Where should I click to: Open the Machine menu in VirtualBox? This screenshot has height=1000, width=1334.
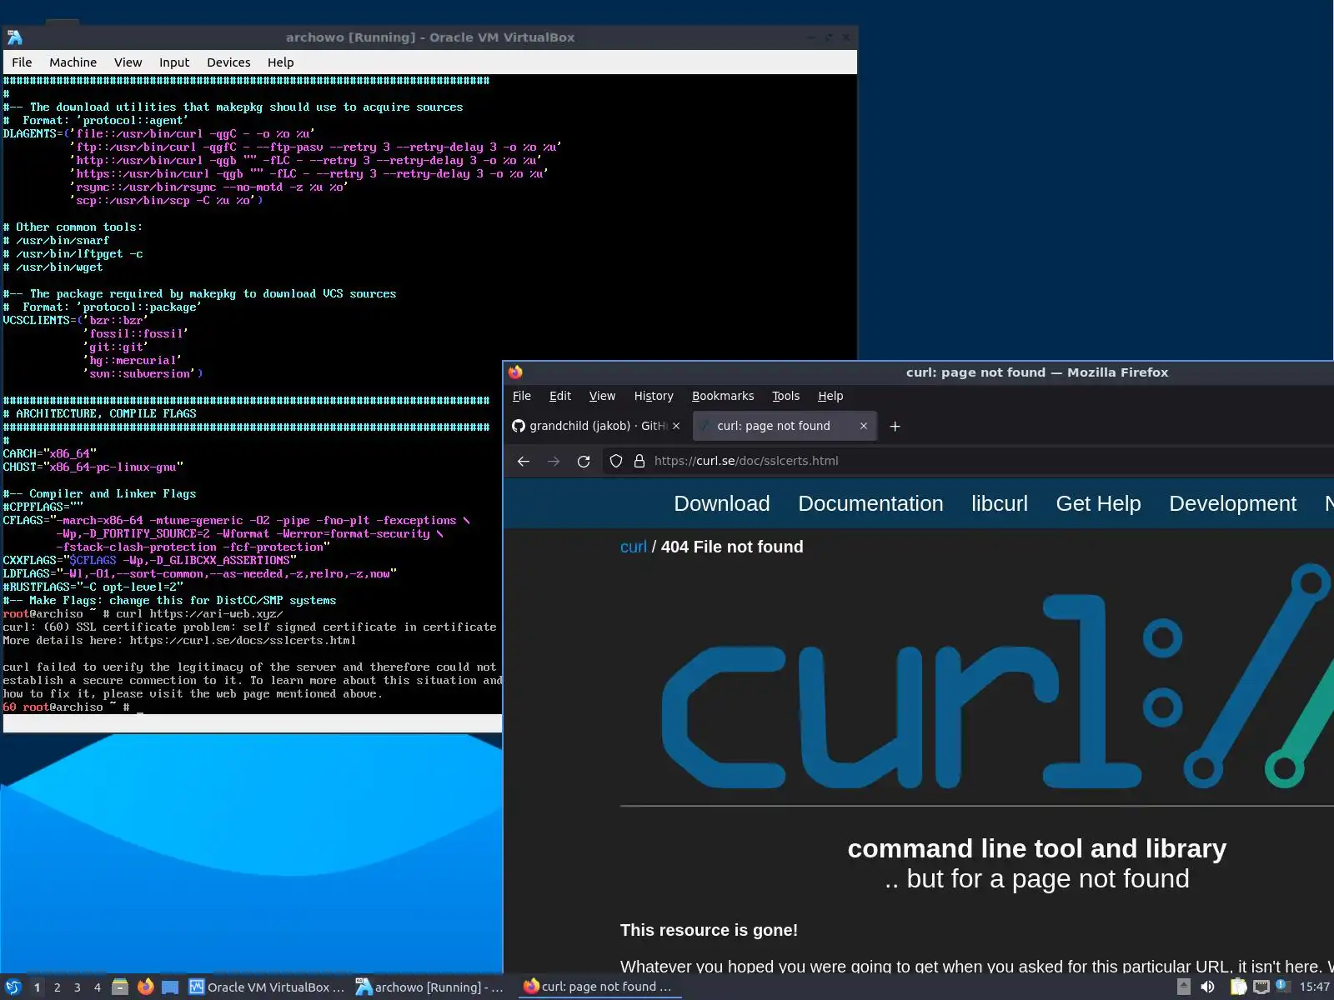coord(73,62)
